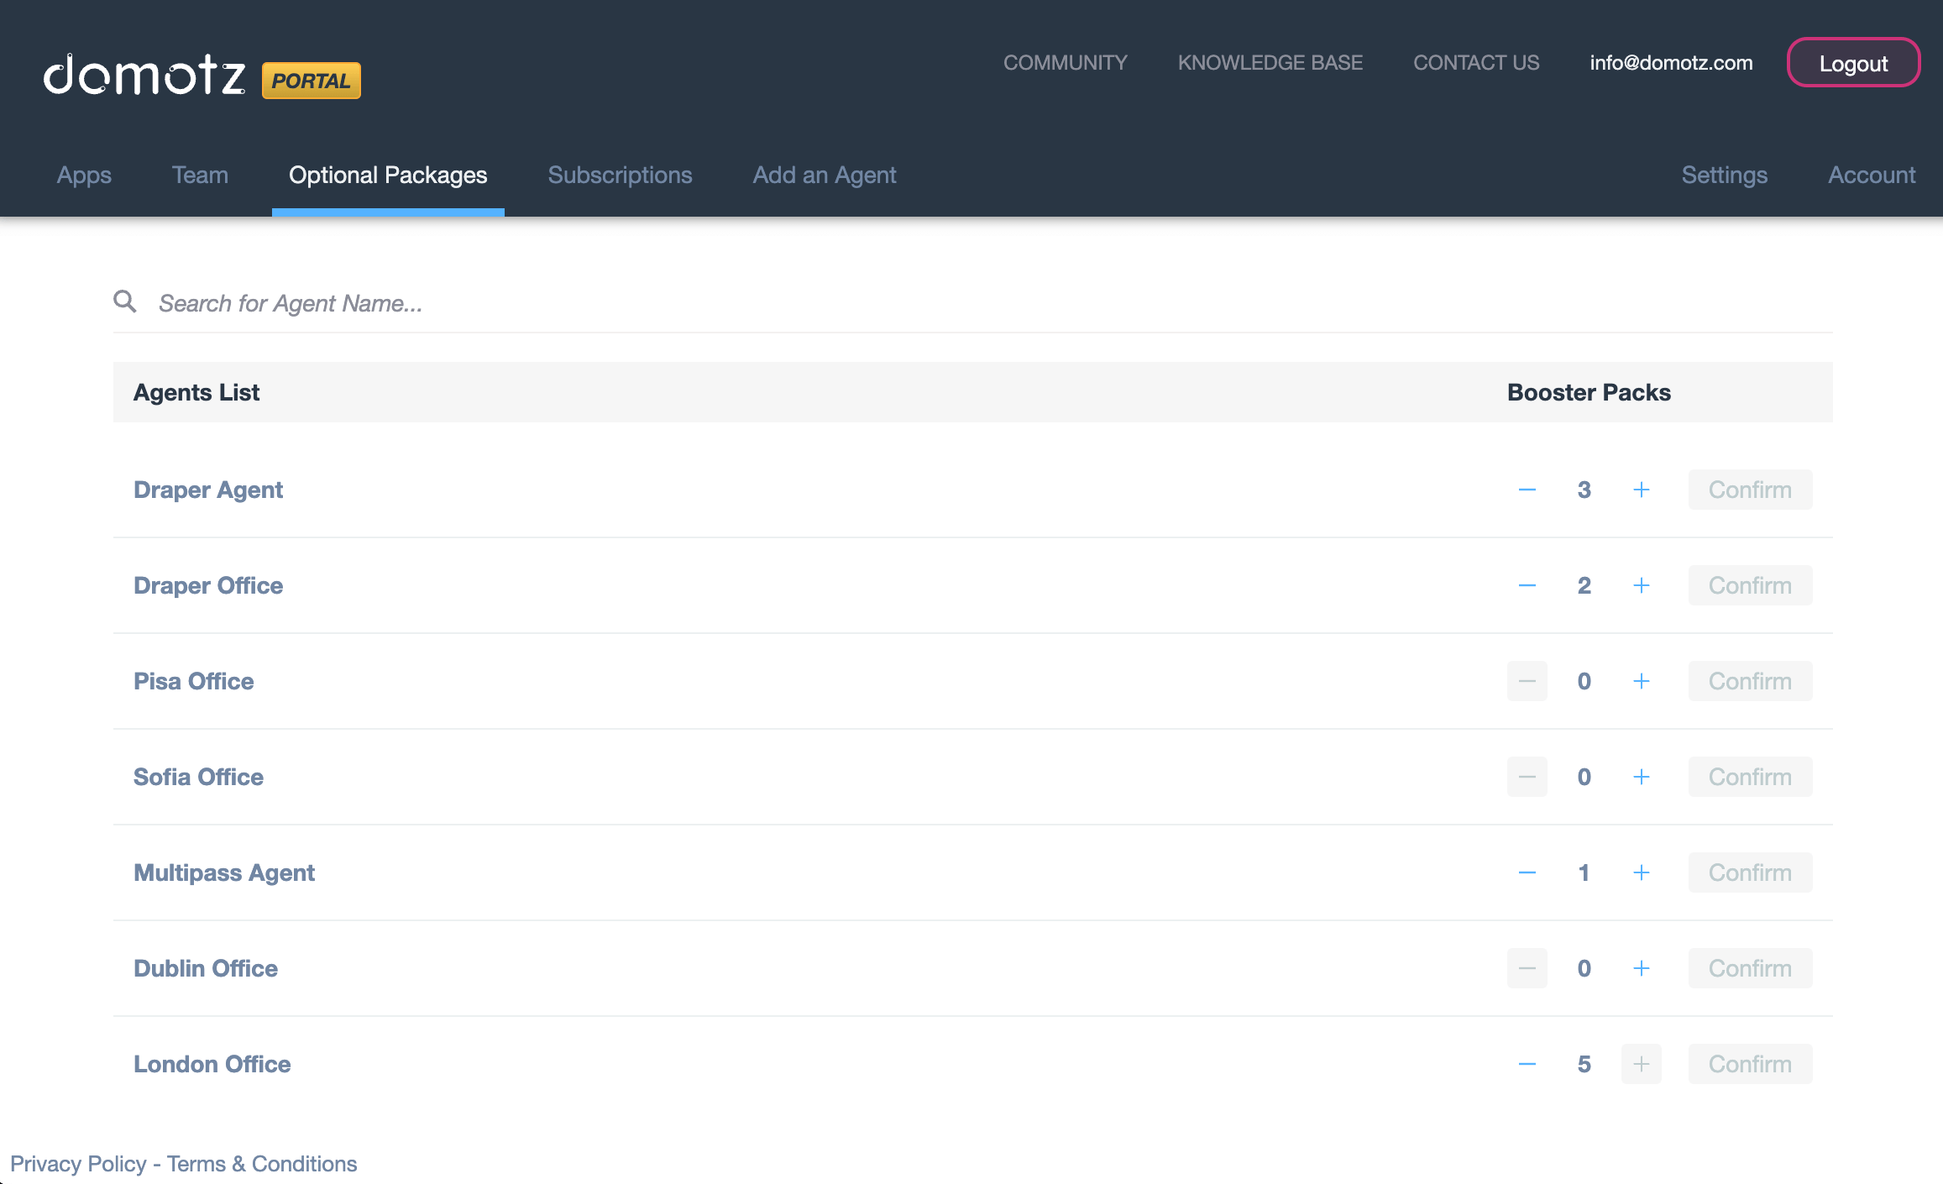1943x1184 pixels.
Task: Decrease Draper Agent booster packs with minus
Action: (x=1527, y=490)
